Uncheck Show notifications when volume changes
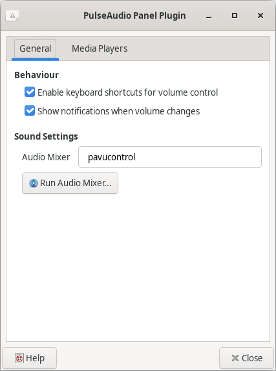Screen dimensions: 276x371 (x=30, y=111)
